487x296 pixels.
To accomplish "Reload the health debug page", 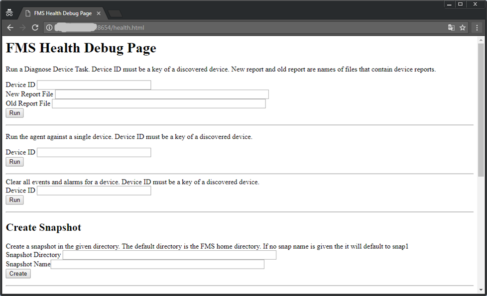I will pos(35,28).
